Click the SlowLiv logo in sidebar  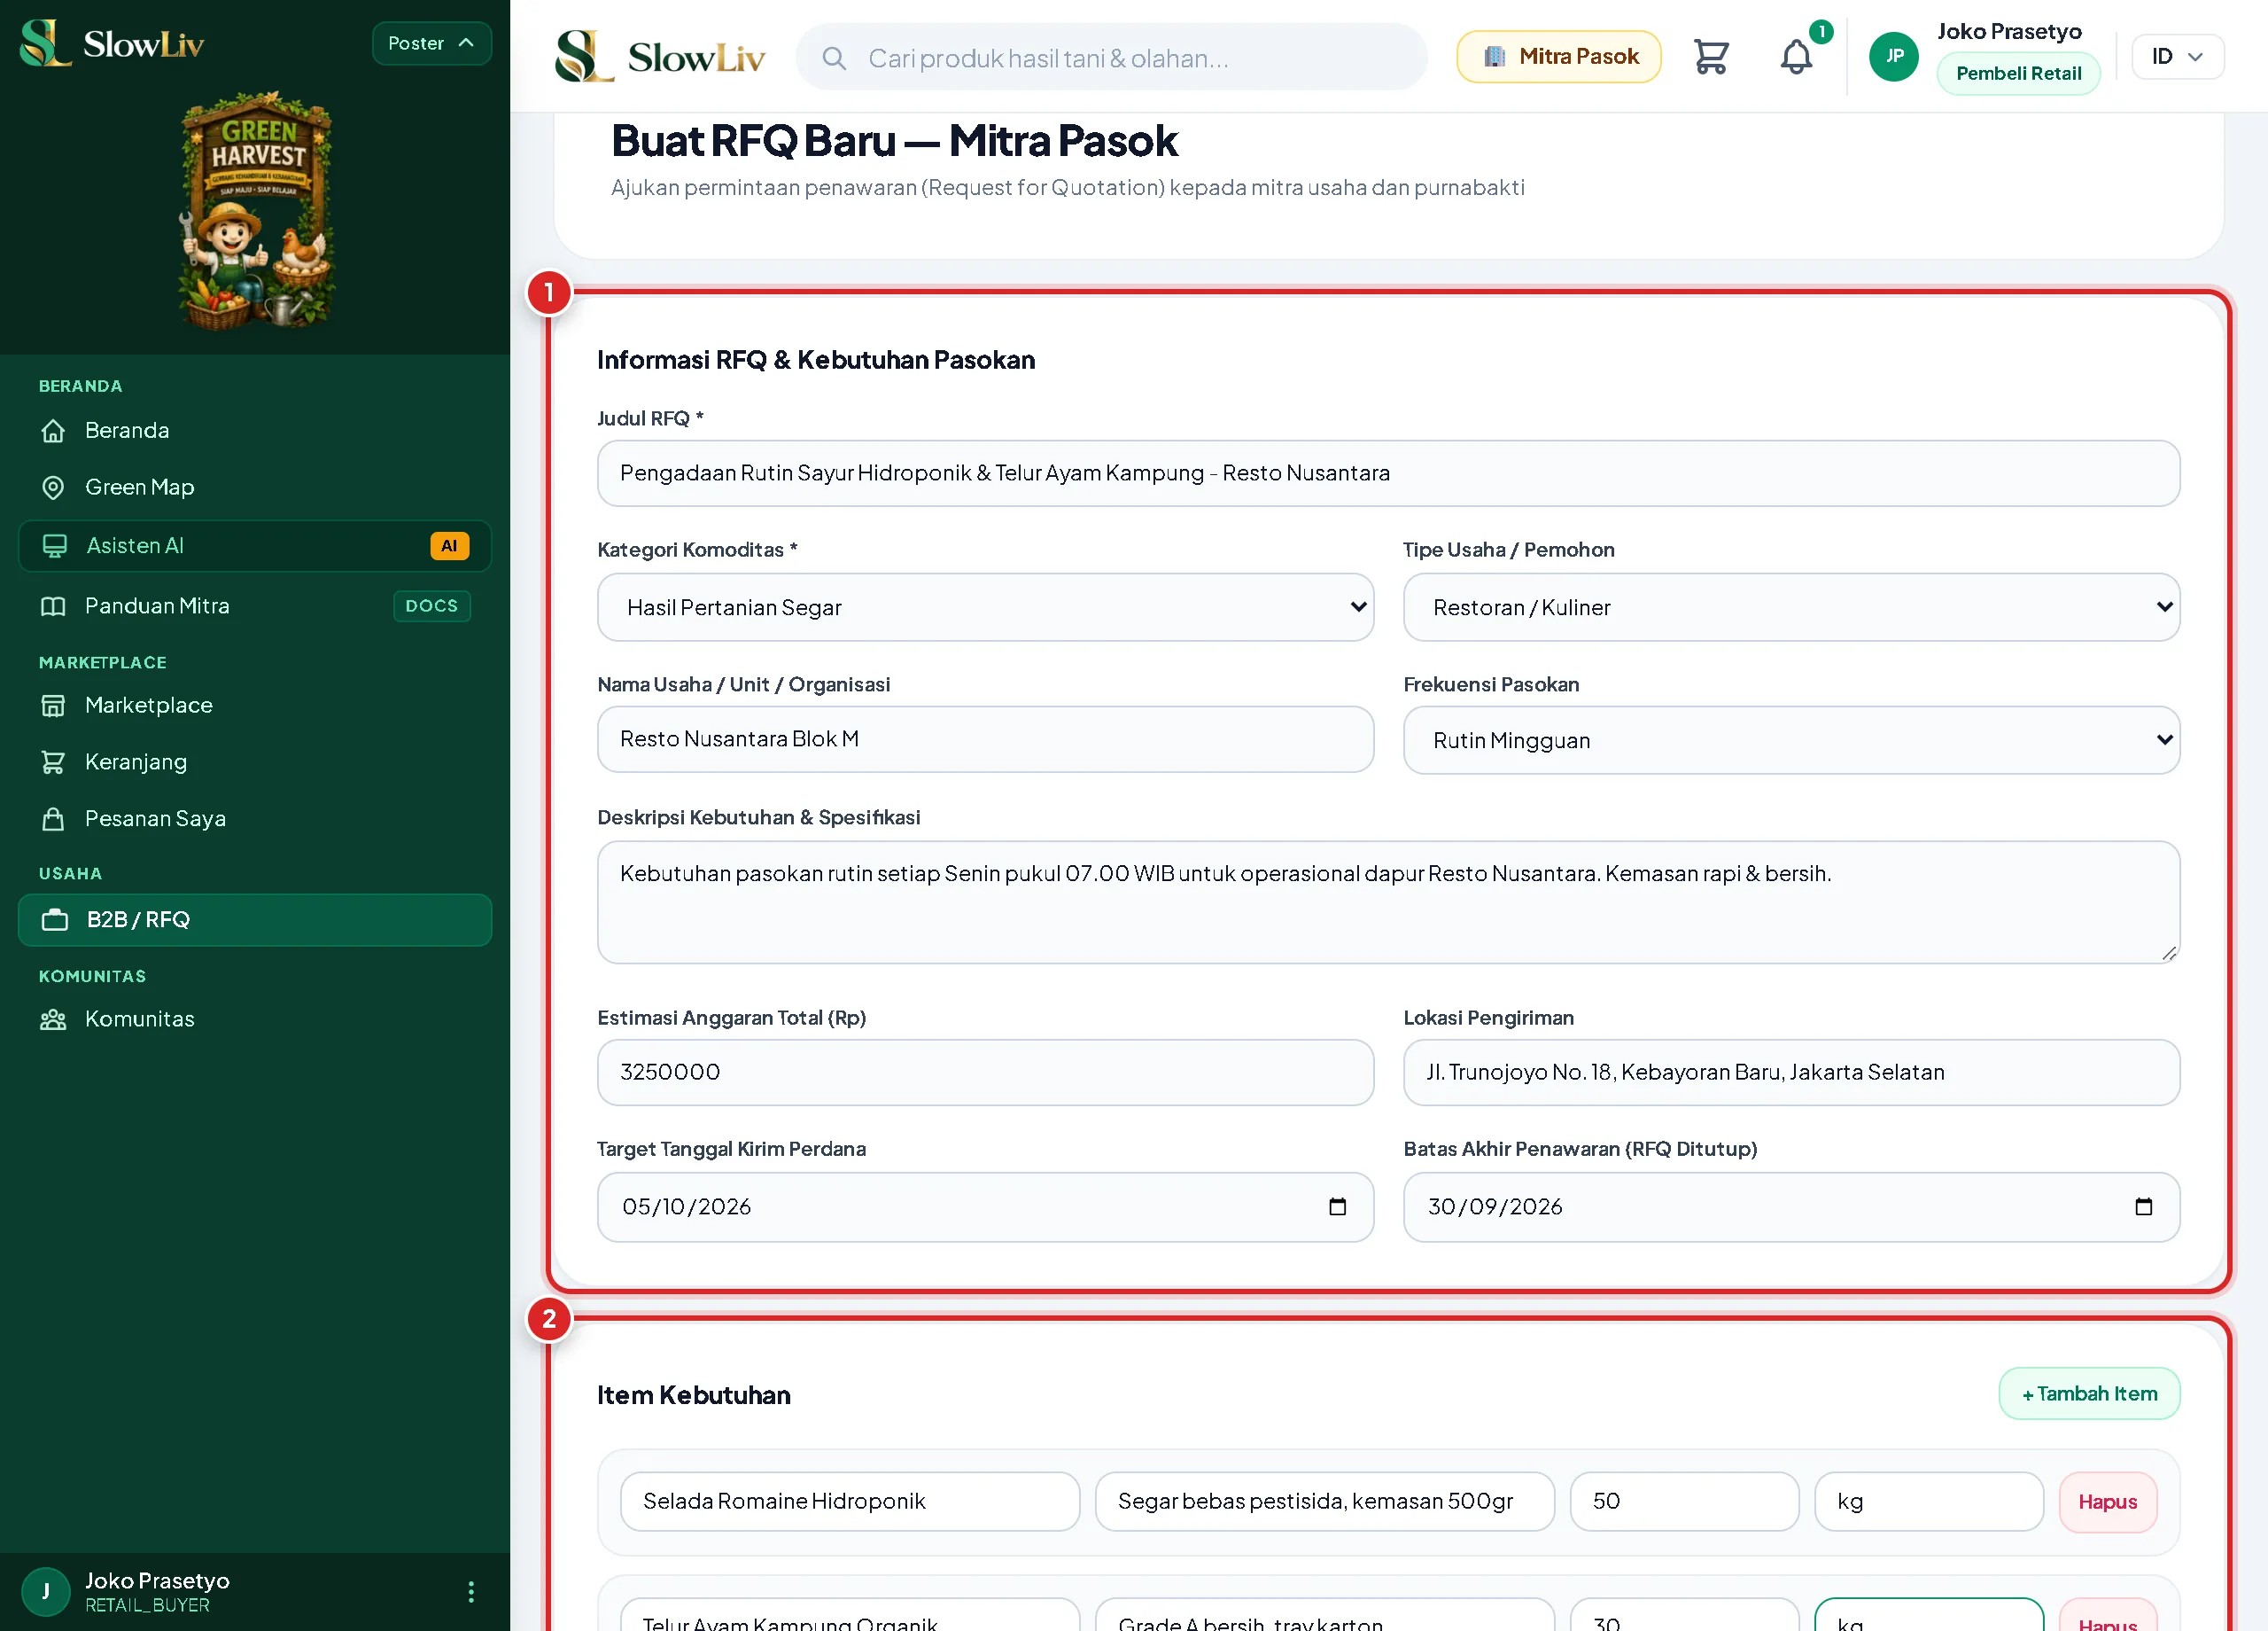pos(112,43)
